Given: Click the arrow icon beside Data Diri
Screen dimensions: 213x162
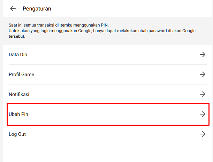Looking at the screenshot, I should [203, 54].
